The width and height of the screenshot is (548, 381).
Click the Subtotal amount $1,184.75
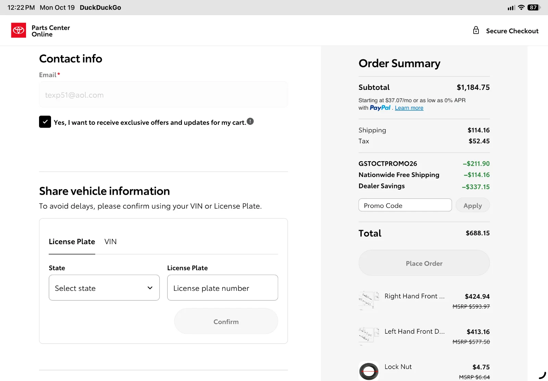click(473, 87)
